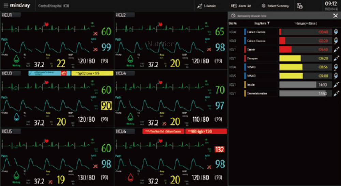Click the infusion bag icon for 00:40 row
The image size is (341, 186).
coord(336,32)
